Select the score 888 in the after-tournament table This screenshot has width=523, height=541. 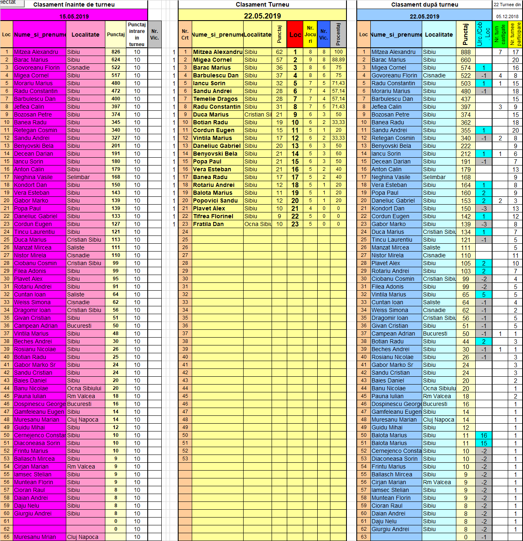[x=465, y=52]
